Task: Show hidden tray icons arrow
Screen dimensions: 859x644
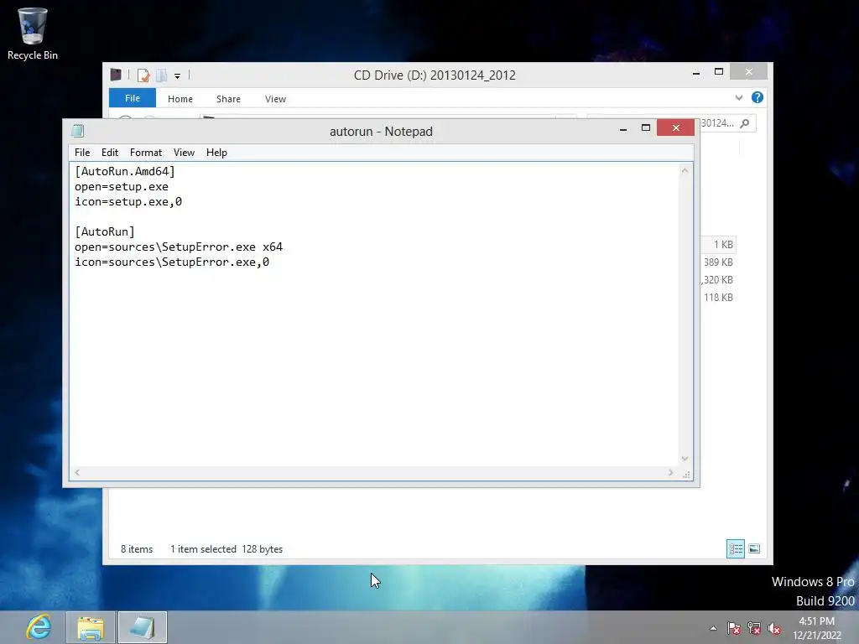Action: coord(713,628)
